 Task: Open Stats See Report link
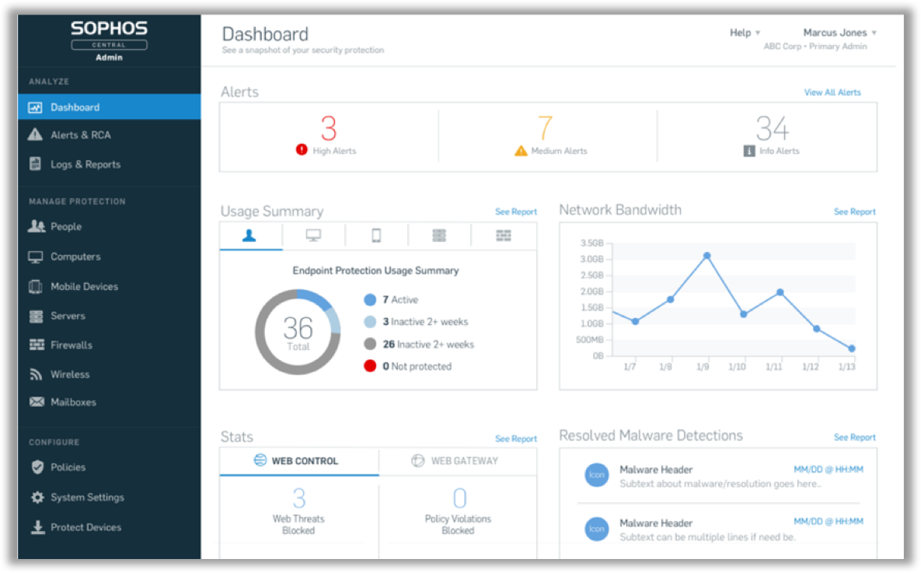pyautogui.click(x=516, y=438)
